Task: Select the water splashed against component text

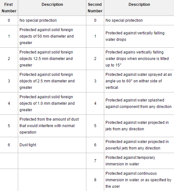Action: pyautogui.click(x=139, y=103)
